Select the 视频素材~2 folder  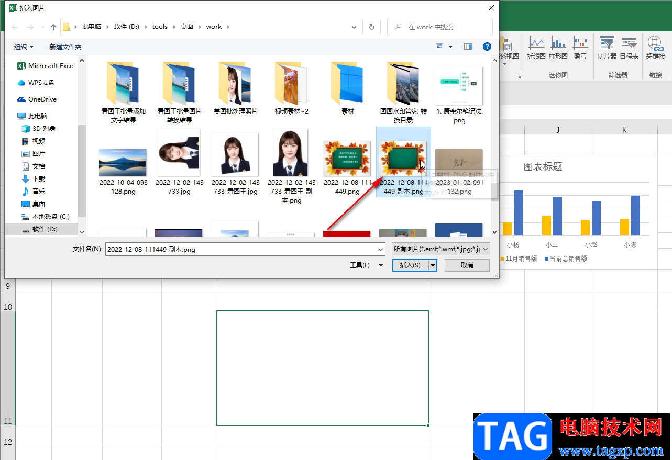[x=292, y=88]
